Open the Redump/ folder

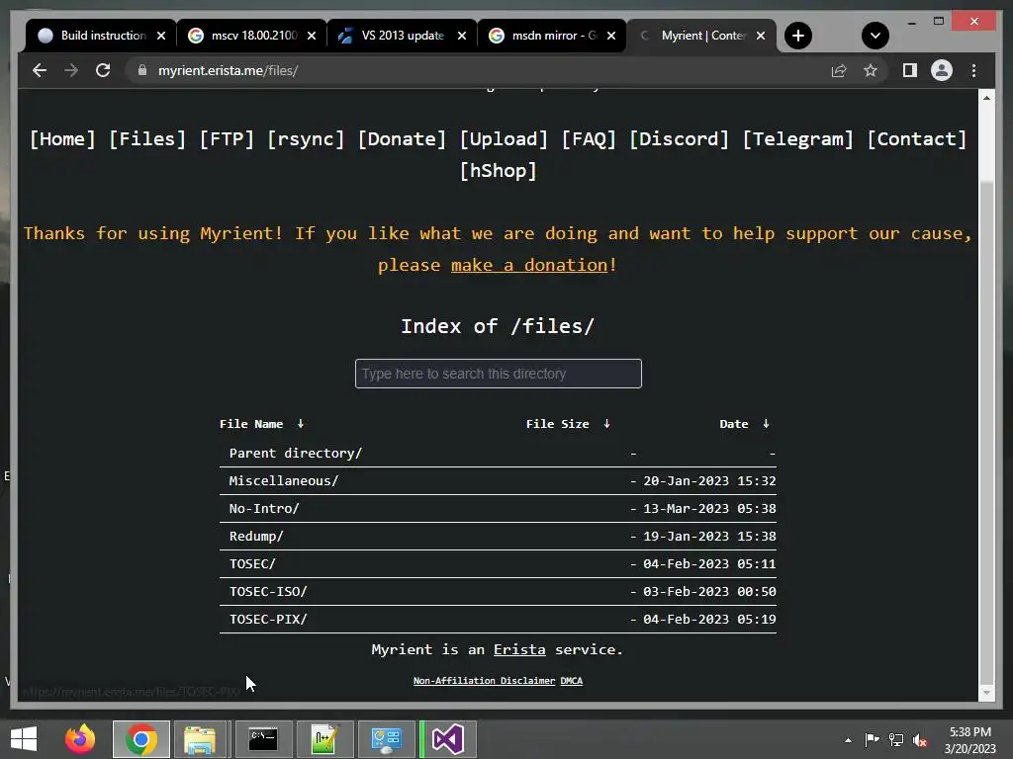pyautogui.click(x=256, y=537)
